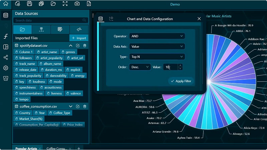The image size is (267, 150).
Task: Collapse the spotifydataset.csv field list
Action: pyautogui.click(x=71, y=45)
